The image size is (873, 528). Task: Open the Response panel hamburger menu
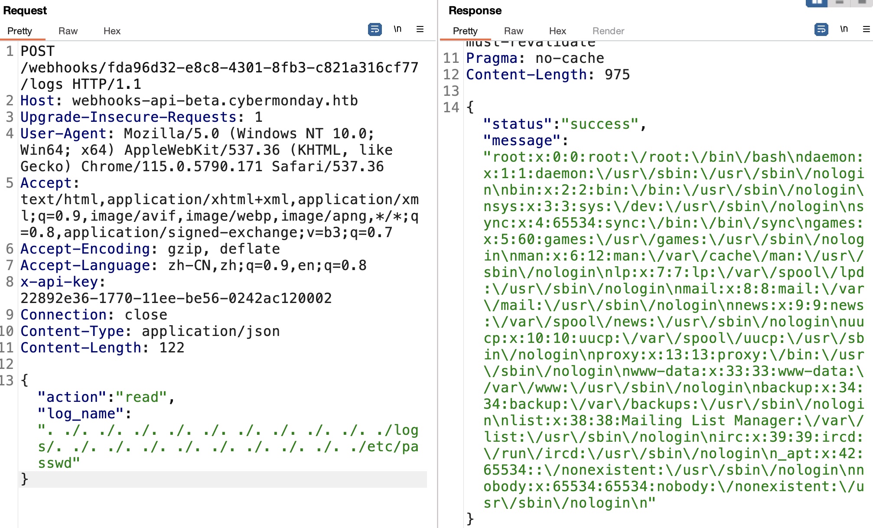866,29
